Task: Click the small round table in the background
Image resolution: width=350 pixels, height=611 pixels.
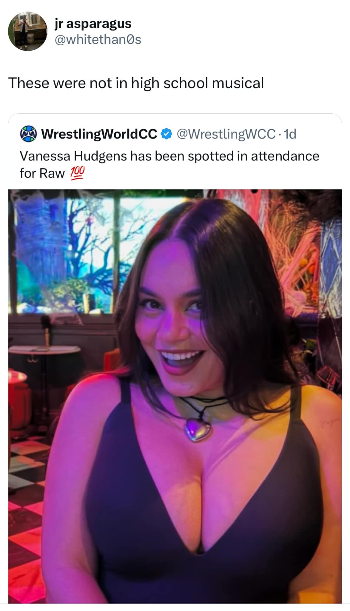Action: pyautogui.click(x=44, y=349)
